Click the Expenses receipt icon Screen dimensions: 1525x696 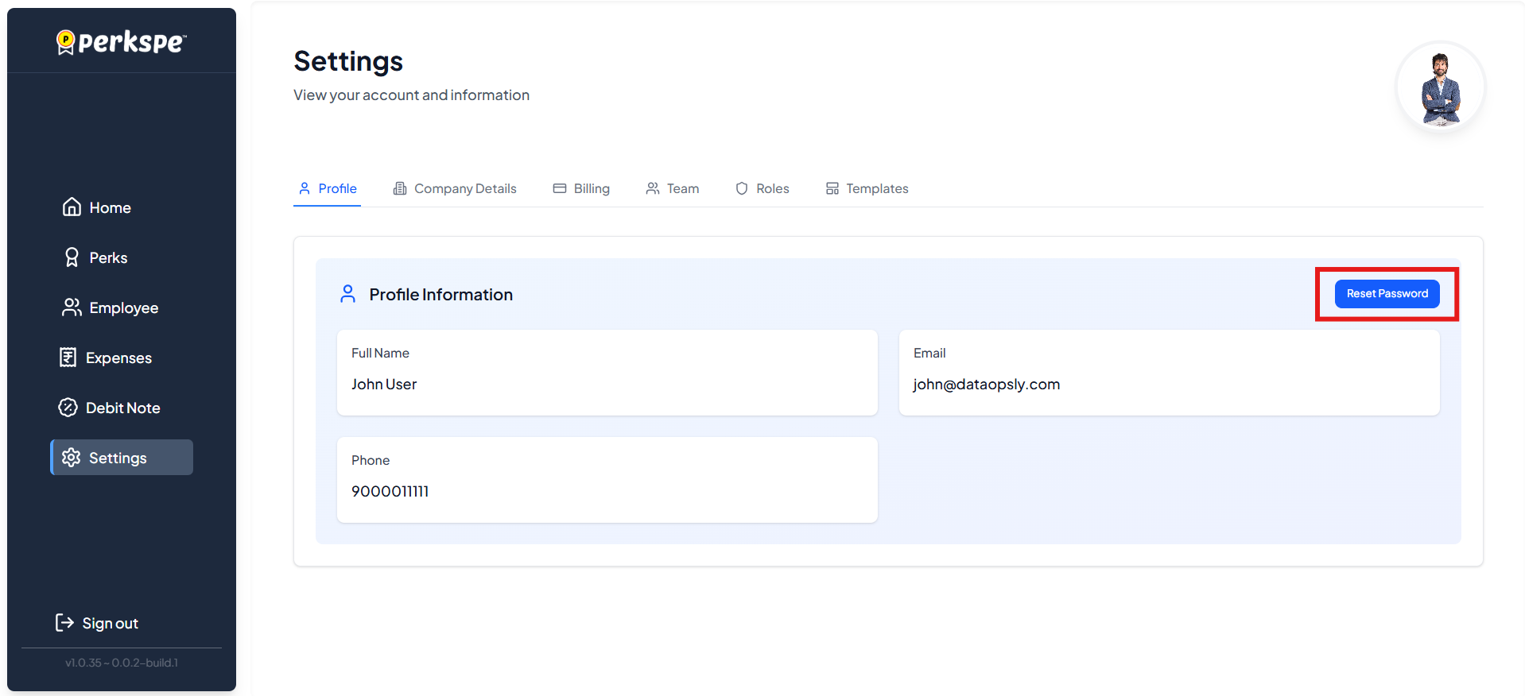[68, 358]
